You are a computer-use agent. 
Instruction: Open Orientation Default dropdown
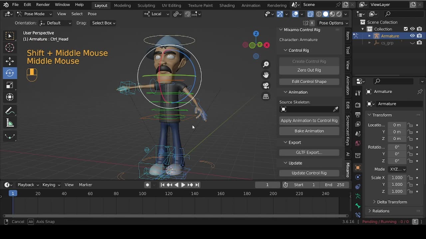click(55, 23)
